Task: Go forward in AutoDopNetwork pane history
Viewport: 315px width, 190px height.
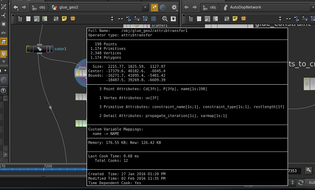Action: (x=195, y=7)
